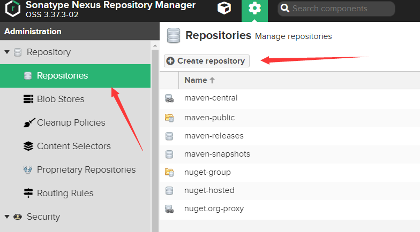420x232 pixels.
Task: Click the plus icon on Create repository
Action: click(x=170, y=61)
